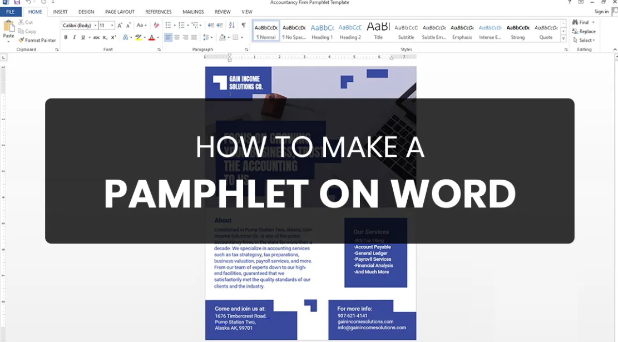Open the REVIEW tab

(x=223, y=12)
